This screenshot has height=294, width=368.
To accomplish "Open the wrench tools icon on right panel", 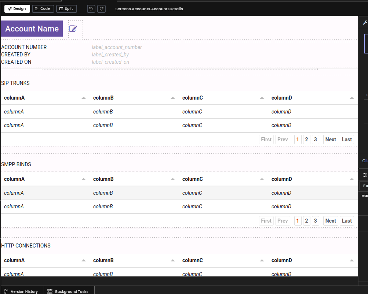I will (x=365, y=23).
